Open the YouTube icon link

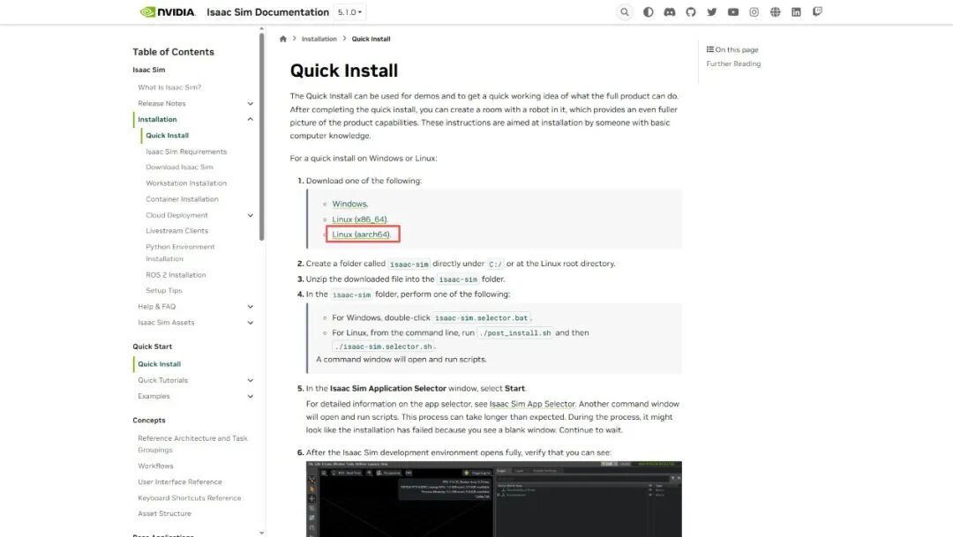(x=733, y=12)
